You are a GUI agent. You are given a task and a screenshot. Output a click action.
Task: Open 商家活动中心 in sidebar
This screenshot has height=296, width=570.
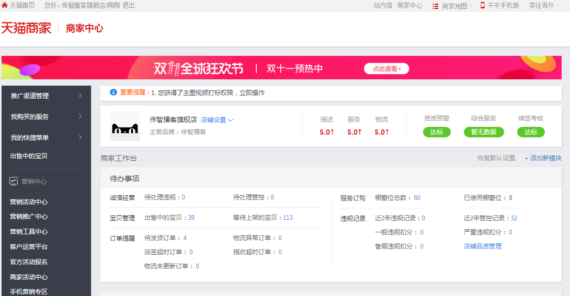point(29,277)
